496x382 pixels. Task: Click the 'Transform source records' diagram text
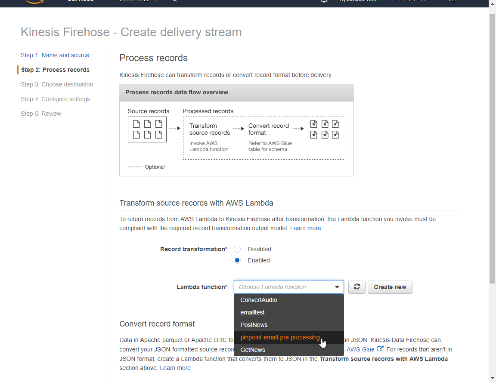click(209, 129)
